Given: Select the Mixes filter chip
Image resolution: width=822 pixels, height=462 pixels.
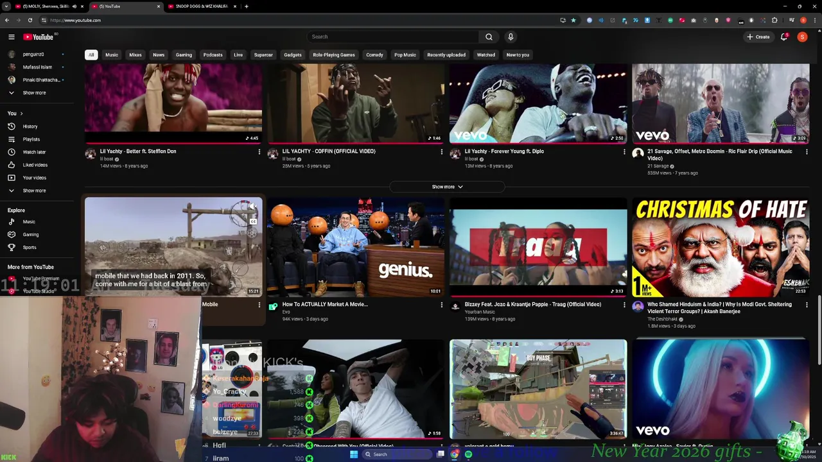Looking at the screenshot, I should [x=136, y=55].
